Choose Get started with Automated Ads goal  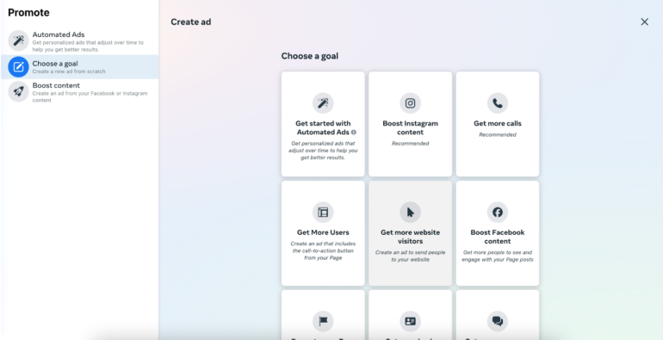point(323,124)
